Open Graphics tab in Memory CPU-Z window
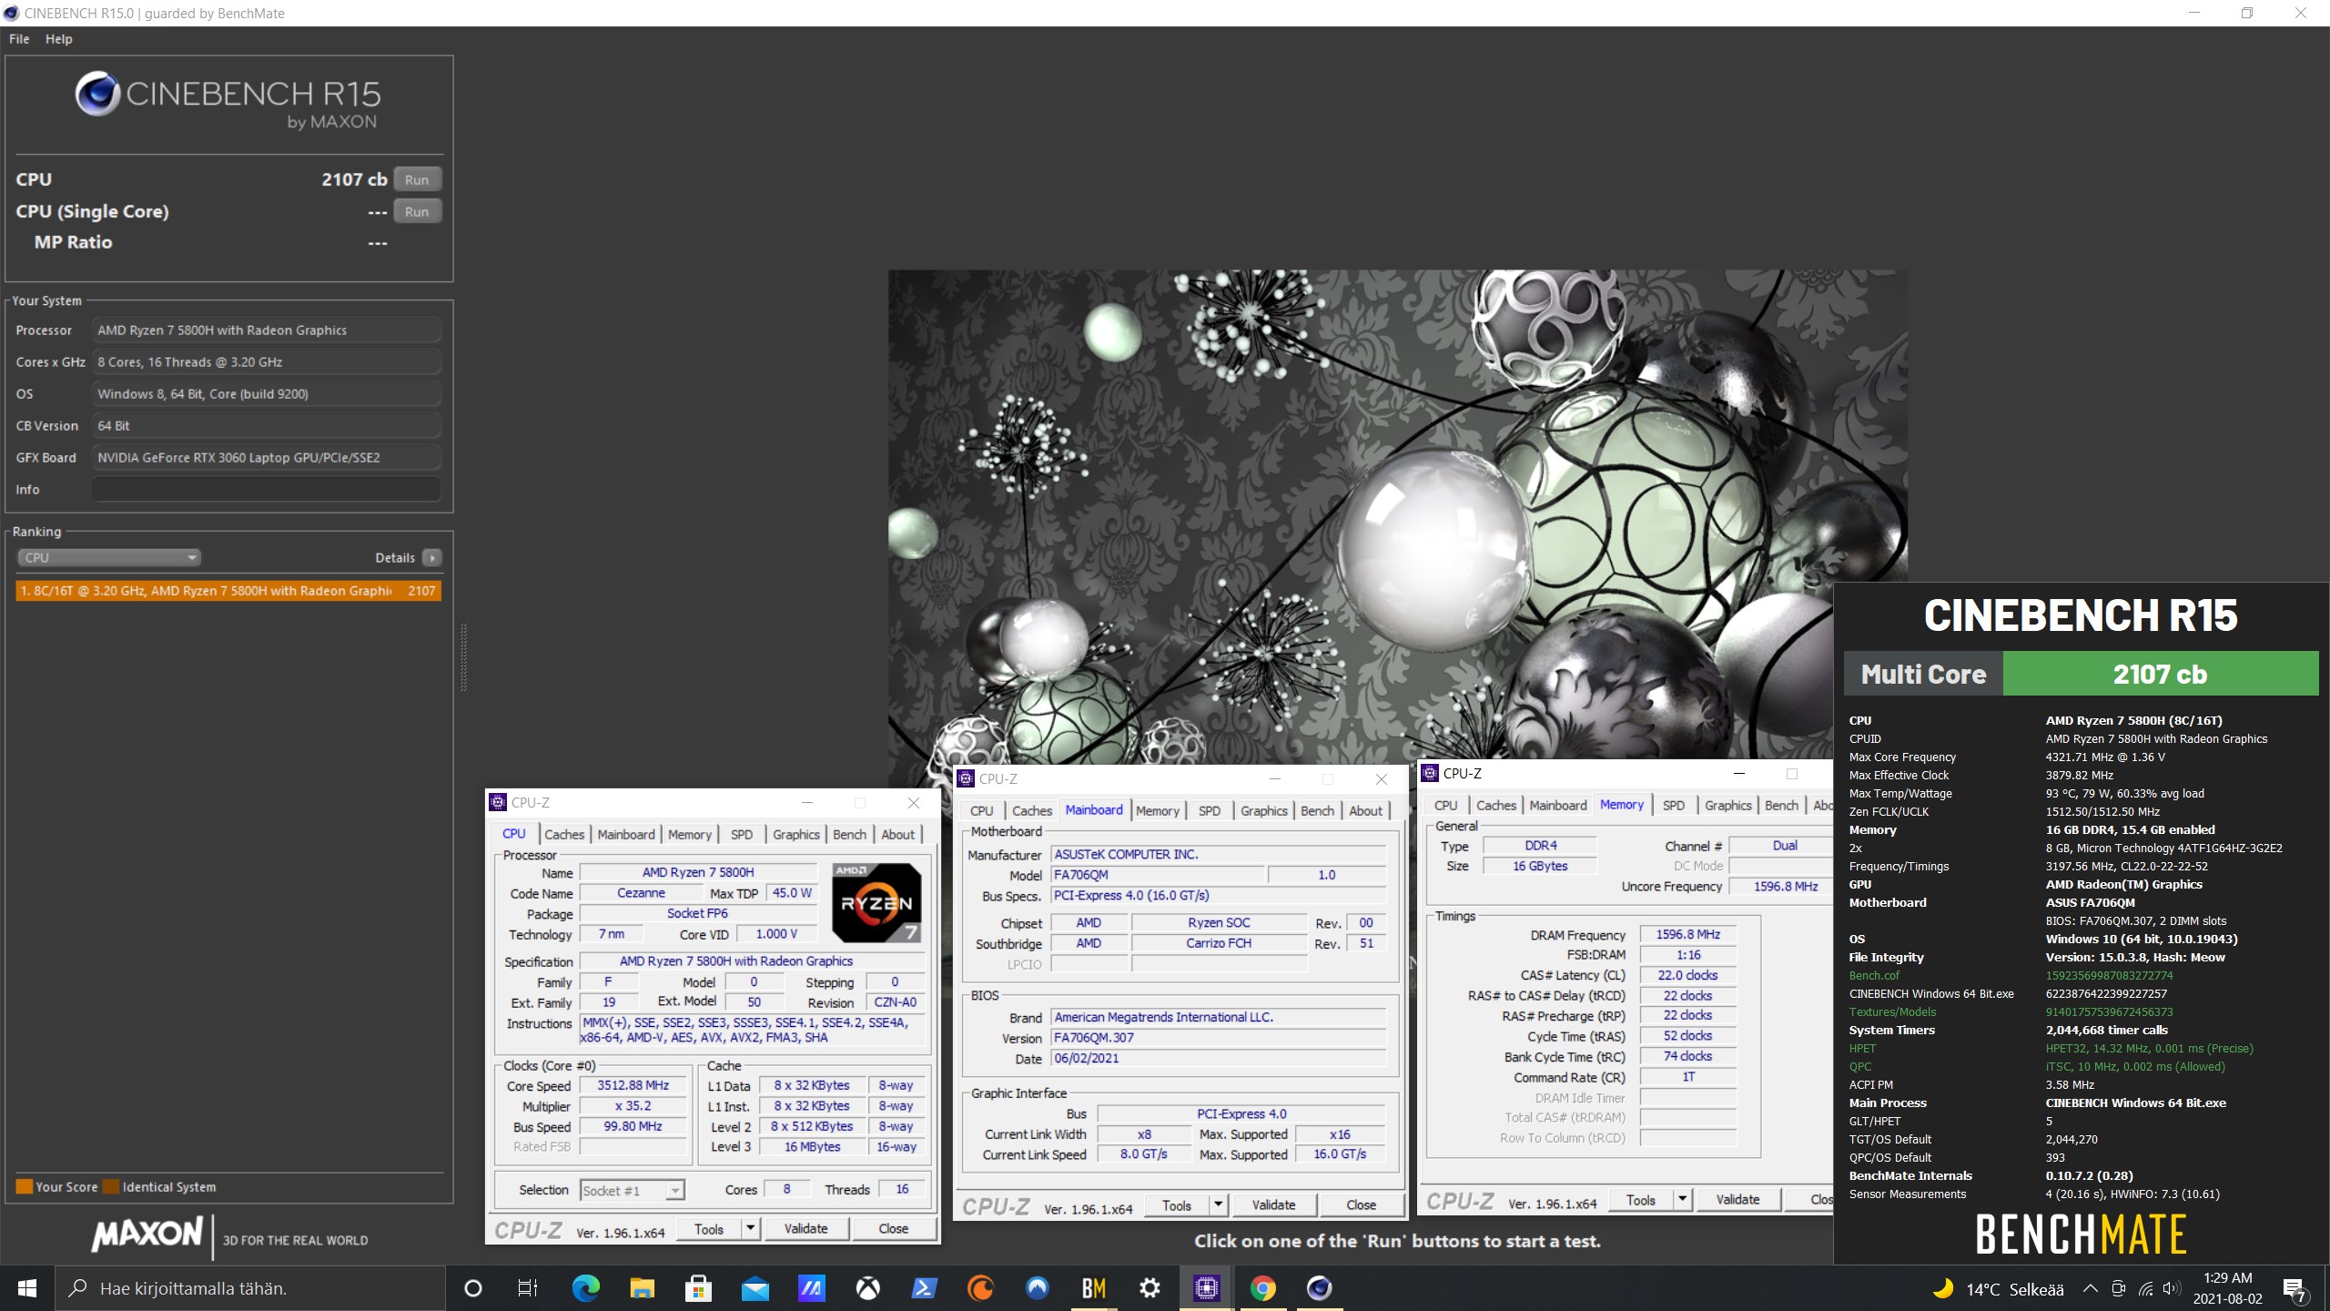The image size is (2330, 1311). tap(1727, 805)
